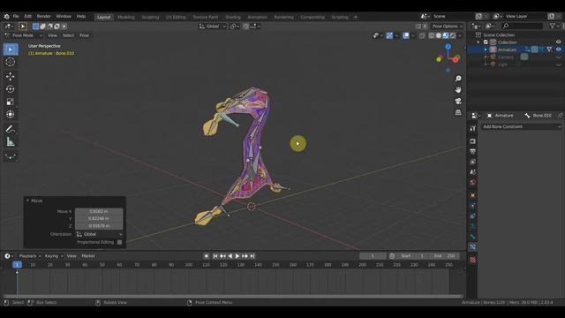Add a new workspace with plus button
565x318 pixels.
click(355, 17)
